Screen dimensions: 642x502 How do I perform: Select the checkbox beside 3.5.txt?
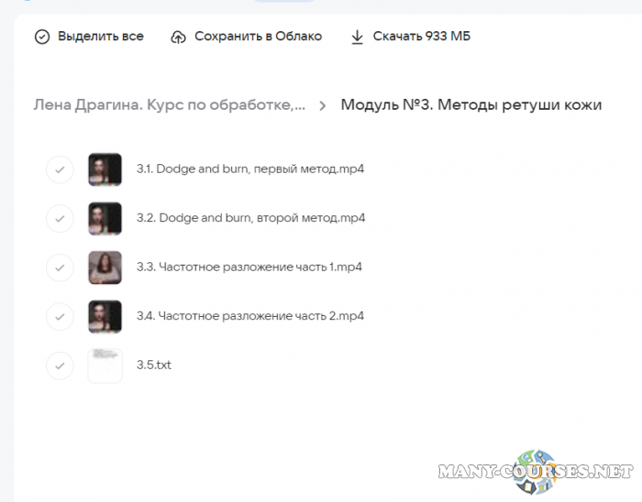[60, 366]
